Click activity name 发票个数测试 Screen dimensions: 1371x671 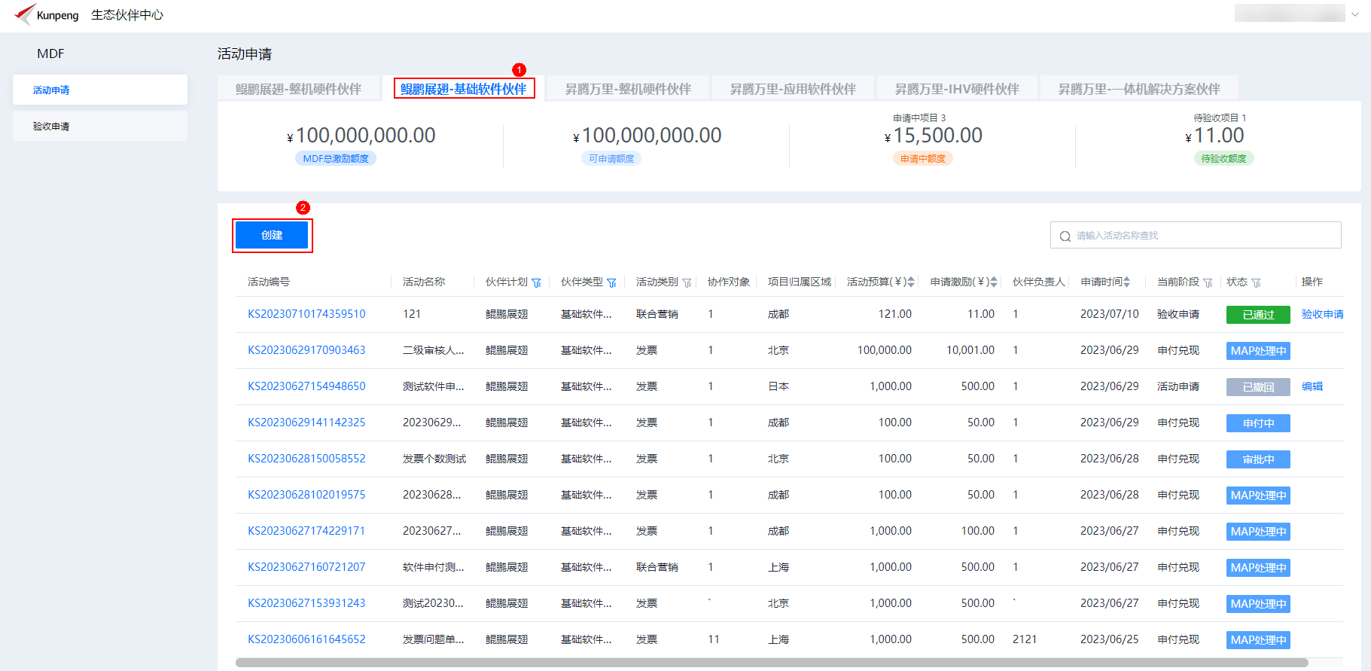click(x=434, y=459)
